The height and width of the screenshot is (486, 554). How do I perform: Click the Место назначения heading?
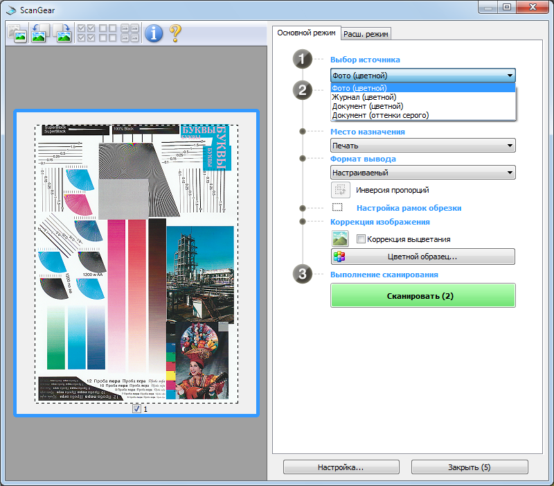(368, 132)
